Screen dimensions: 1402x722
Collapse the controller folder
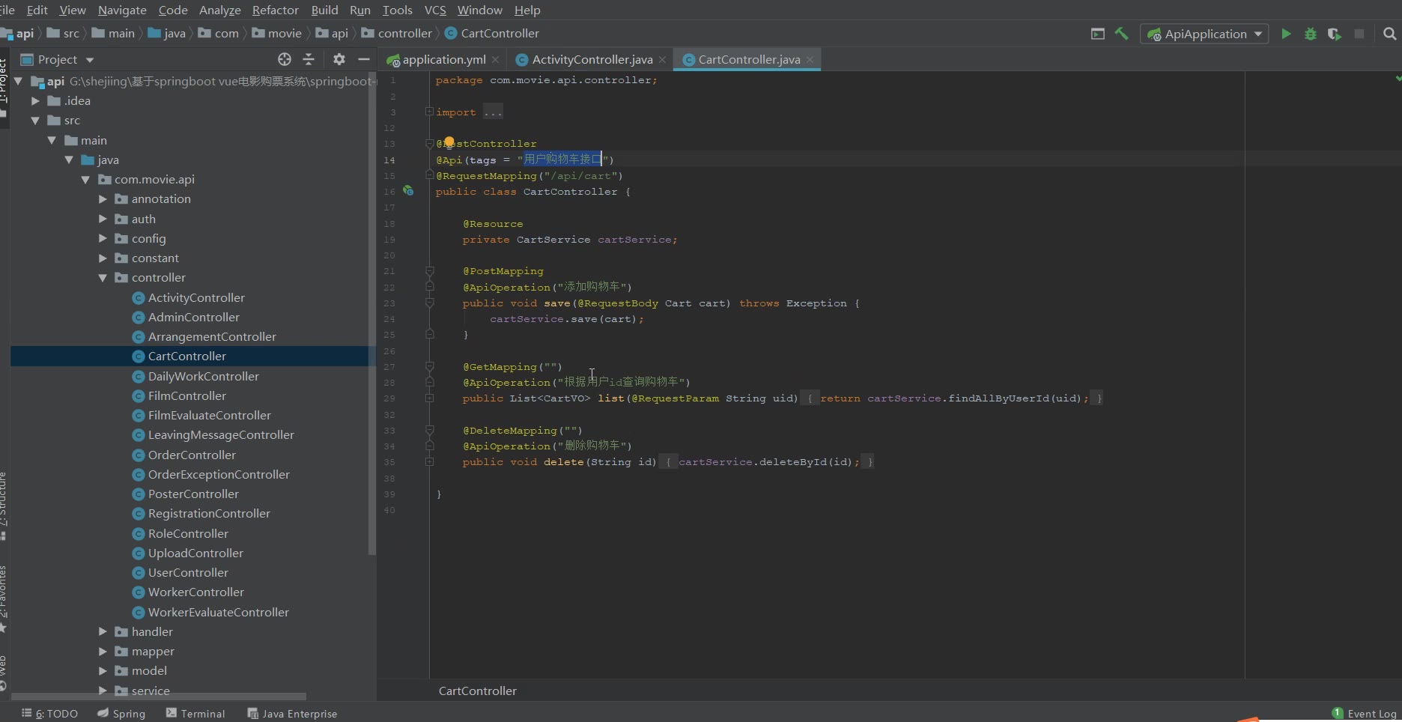[103, 278]
